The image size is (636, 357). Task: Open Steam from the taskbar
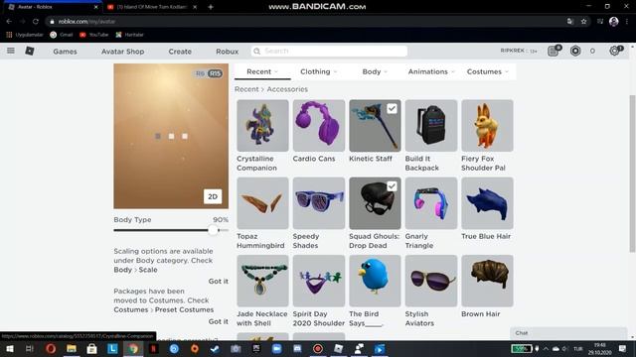pyautogui.click(x=215, y=348)
